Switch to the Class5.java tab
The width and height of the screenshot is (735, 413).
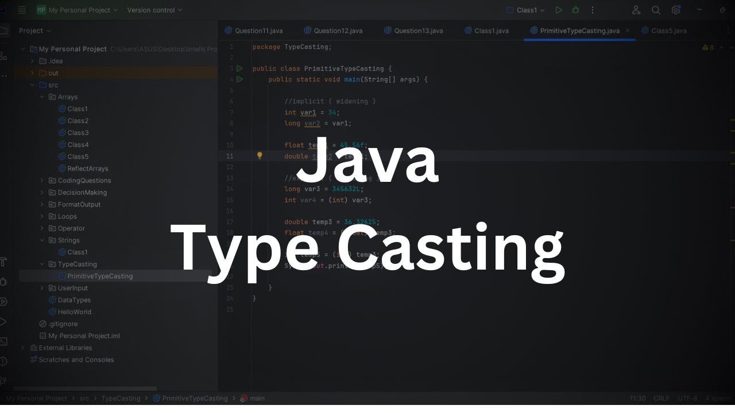pos(663,30)
